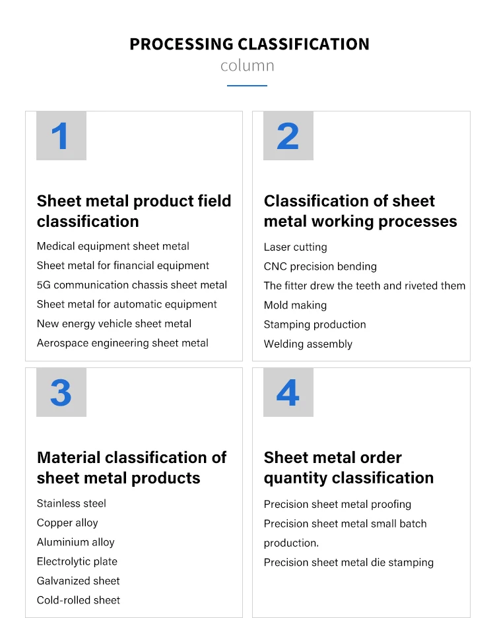Choose Welding assembly process
Screen dimensions: 495x618
tap(308, 344)
